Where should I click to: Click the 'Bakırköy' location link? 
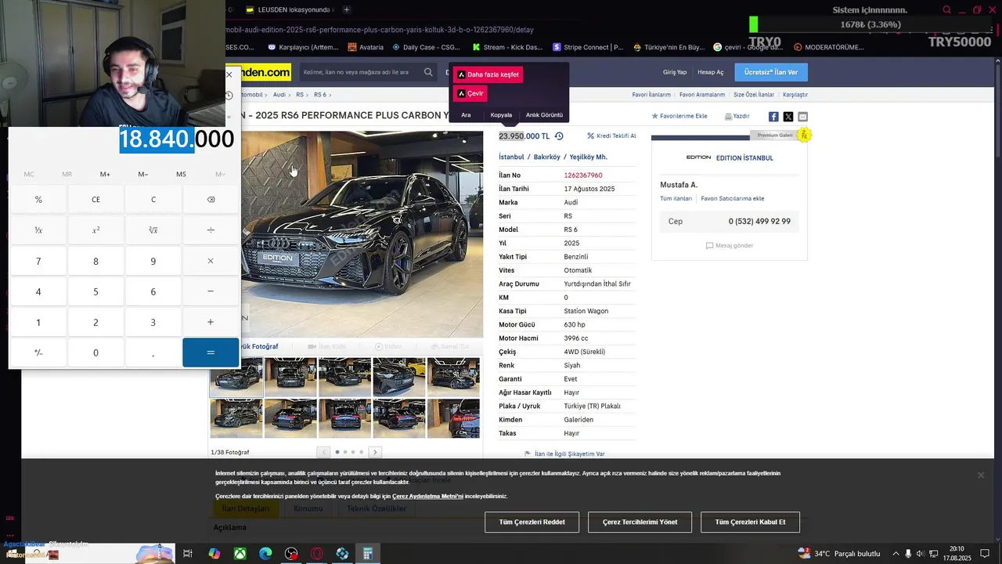[x=547, y=157]
